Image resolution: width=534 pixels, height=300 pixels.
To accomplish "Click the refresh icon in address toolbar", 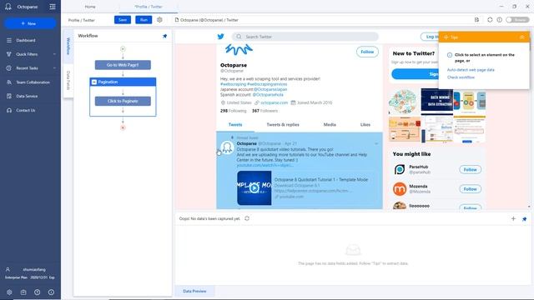I will (490, 20).
